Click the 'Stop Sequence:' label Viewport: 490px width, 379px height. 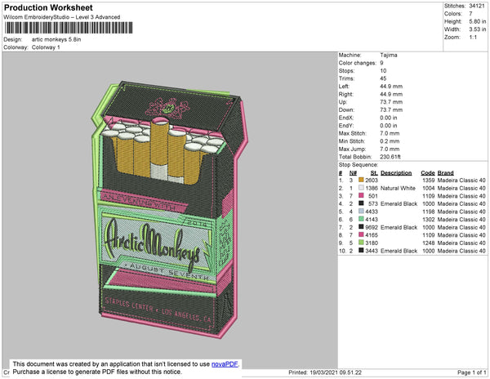[359, 165]
